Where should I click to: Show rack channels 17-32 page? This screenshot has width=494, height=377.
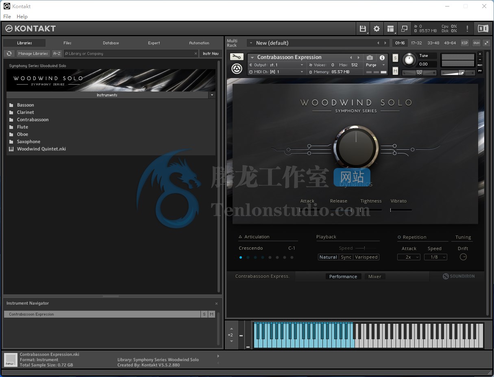tap(416, 43)
